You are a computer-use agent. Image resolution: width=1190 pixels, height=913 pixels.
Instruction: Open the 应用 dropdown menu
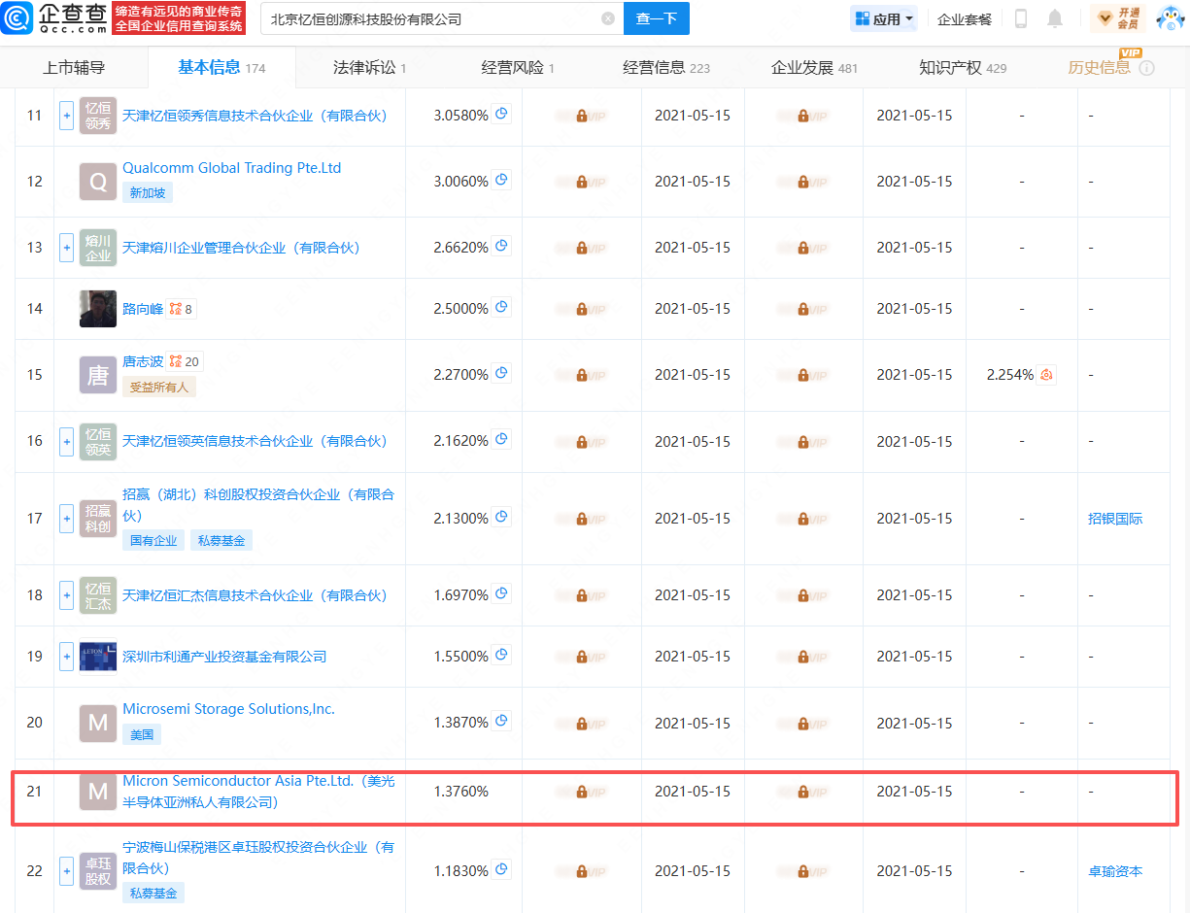coord(884,18)
